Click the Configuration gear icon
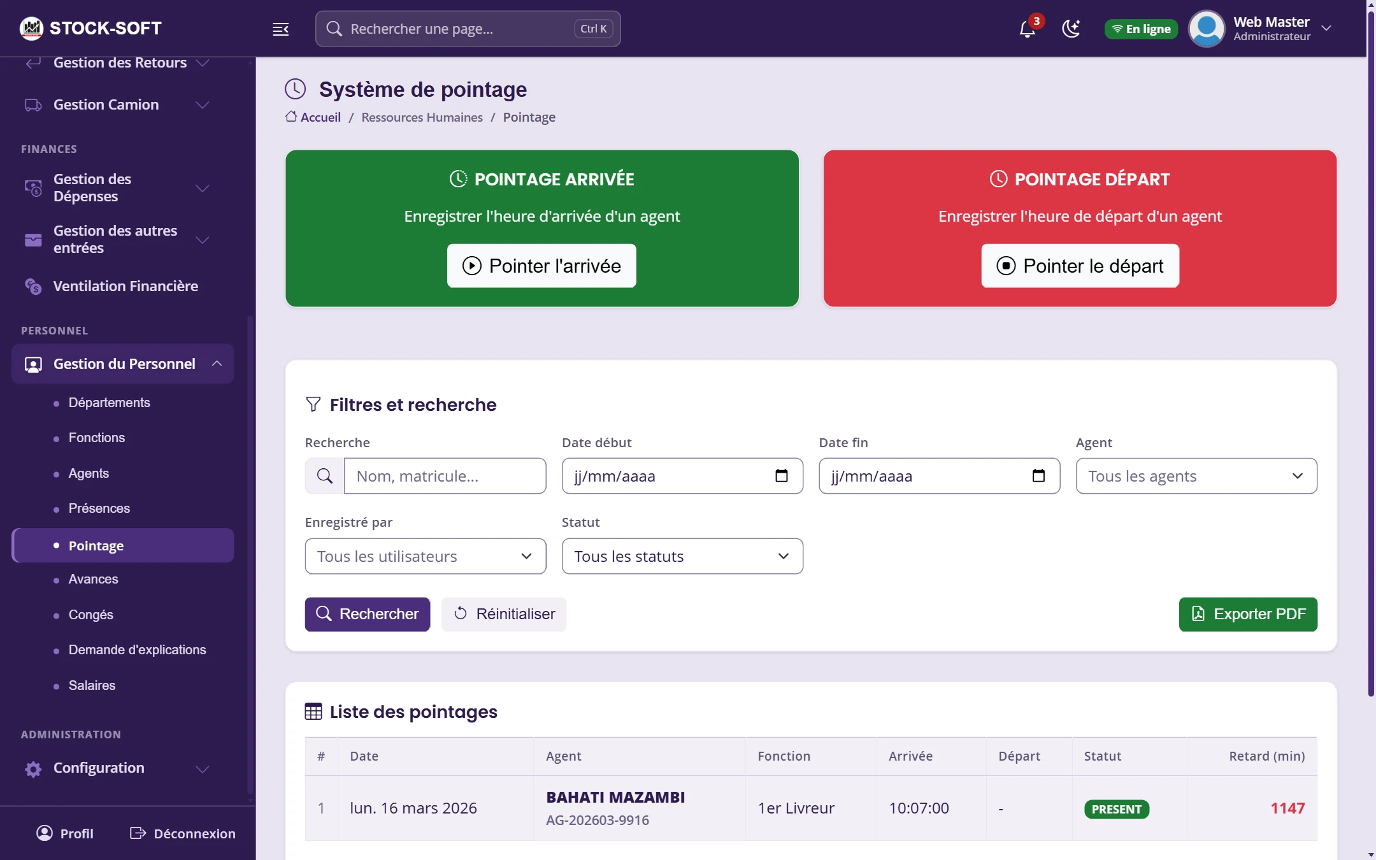1376x860 pixels. (x=33, y=769)
